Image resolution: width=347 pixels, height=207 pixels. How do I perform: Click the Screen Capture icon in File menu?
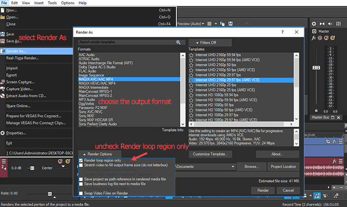pyautogui.click(x=3, y=82)
